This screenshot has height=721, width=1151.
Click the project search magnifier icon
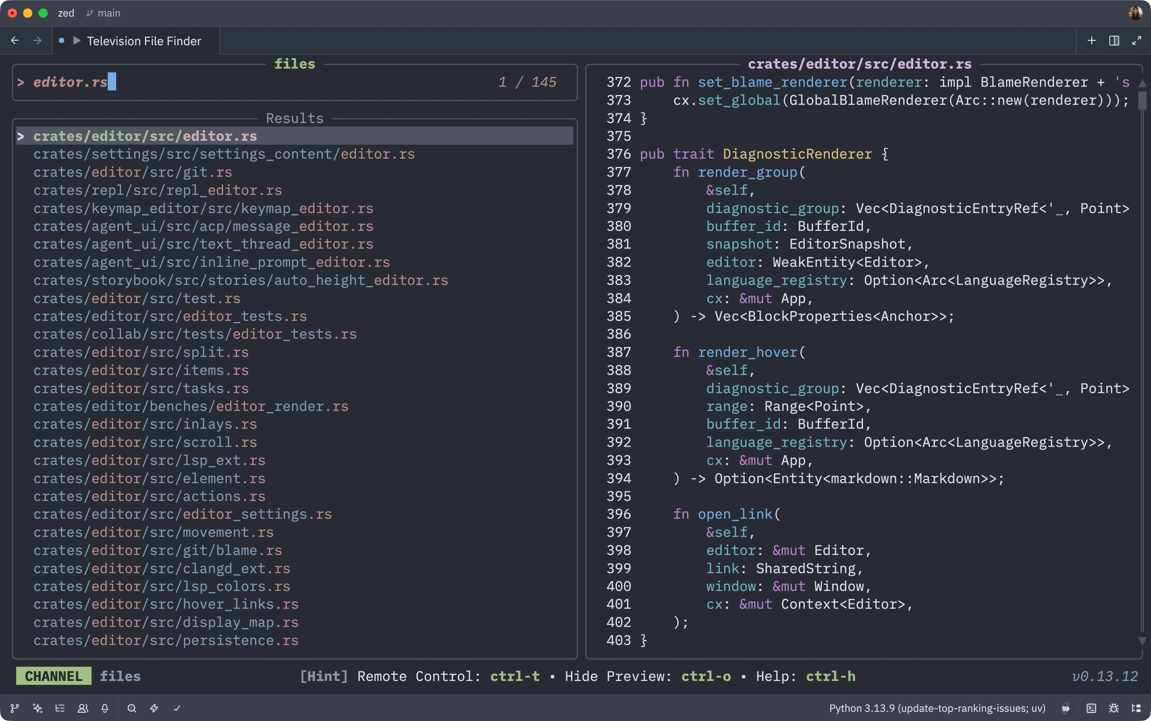point(132,708)
